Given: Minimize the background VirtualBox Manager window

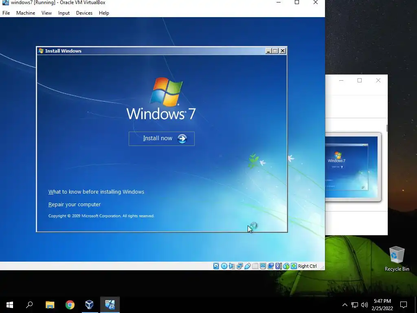Looking at the screenshot, I should pos(341,80).
